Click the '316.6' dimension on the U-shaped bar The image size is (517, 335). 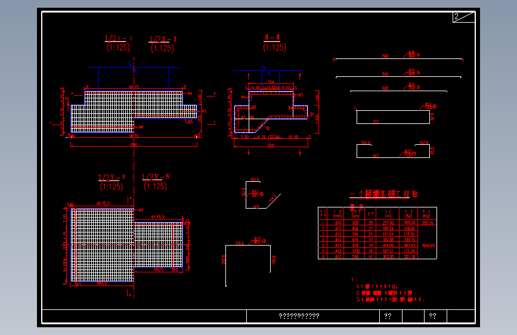[x=240, y=243]
